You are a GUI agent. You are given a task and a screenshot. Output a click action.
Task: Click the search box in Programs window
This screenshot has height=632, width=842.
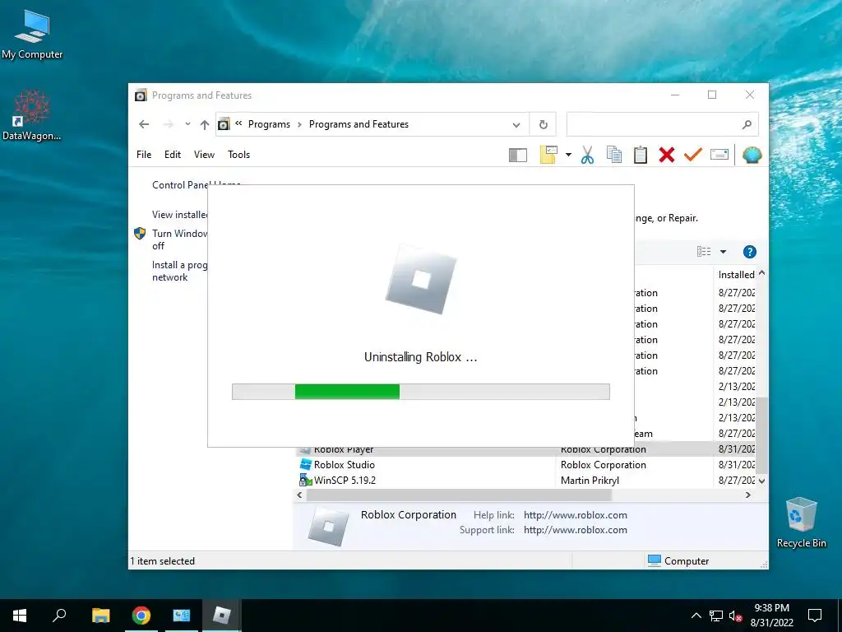pyautogui.click(x=662, y=124)
